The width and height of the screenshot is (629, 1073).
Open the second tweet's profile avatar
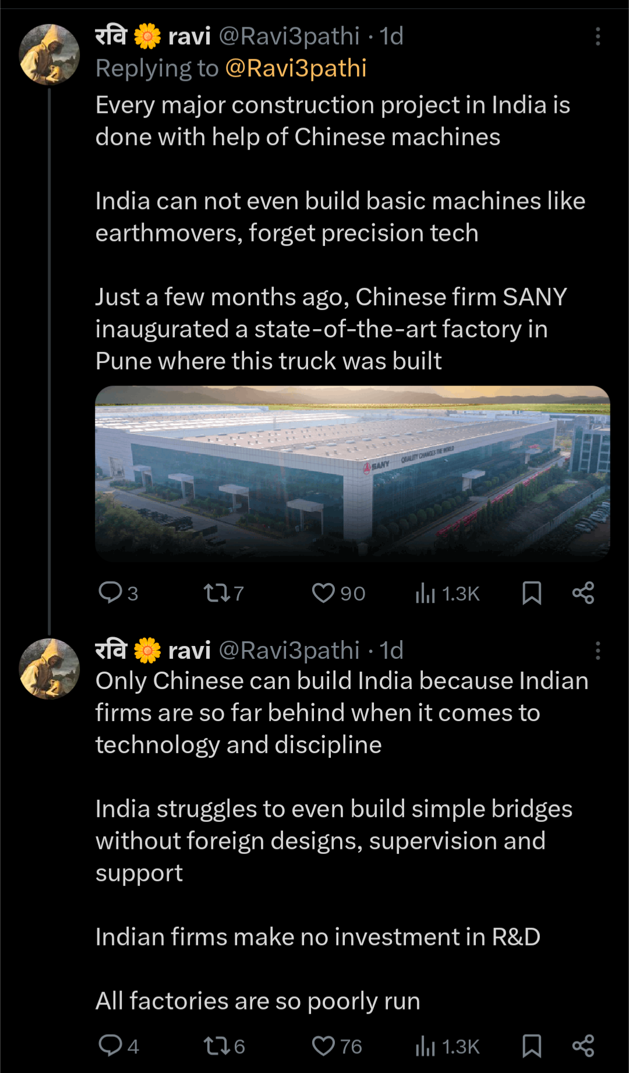click(50, 669)
